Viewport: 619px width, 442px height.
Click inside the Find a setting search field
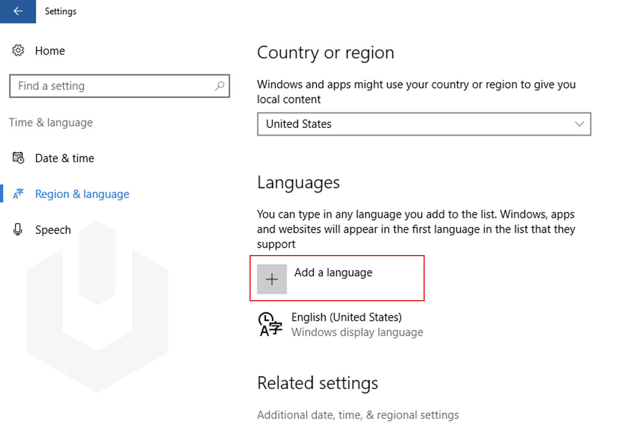click(x=113, y=86)
